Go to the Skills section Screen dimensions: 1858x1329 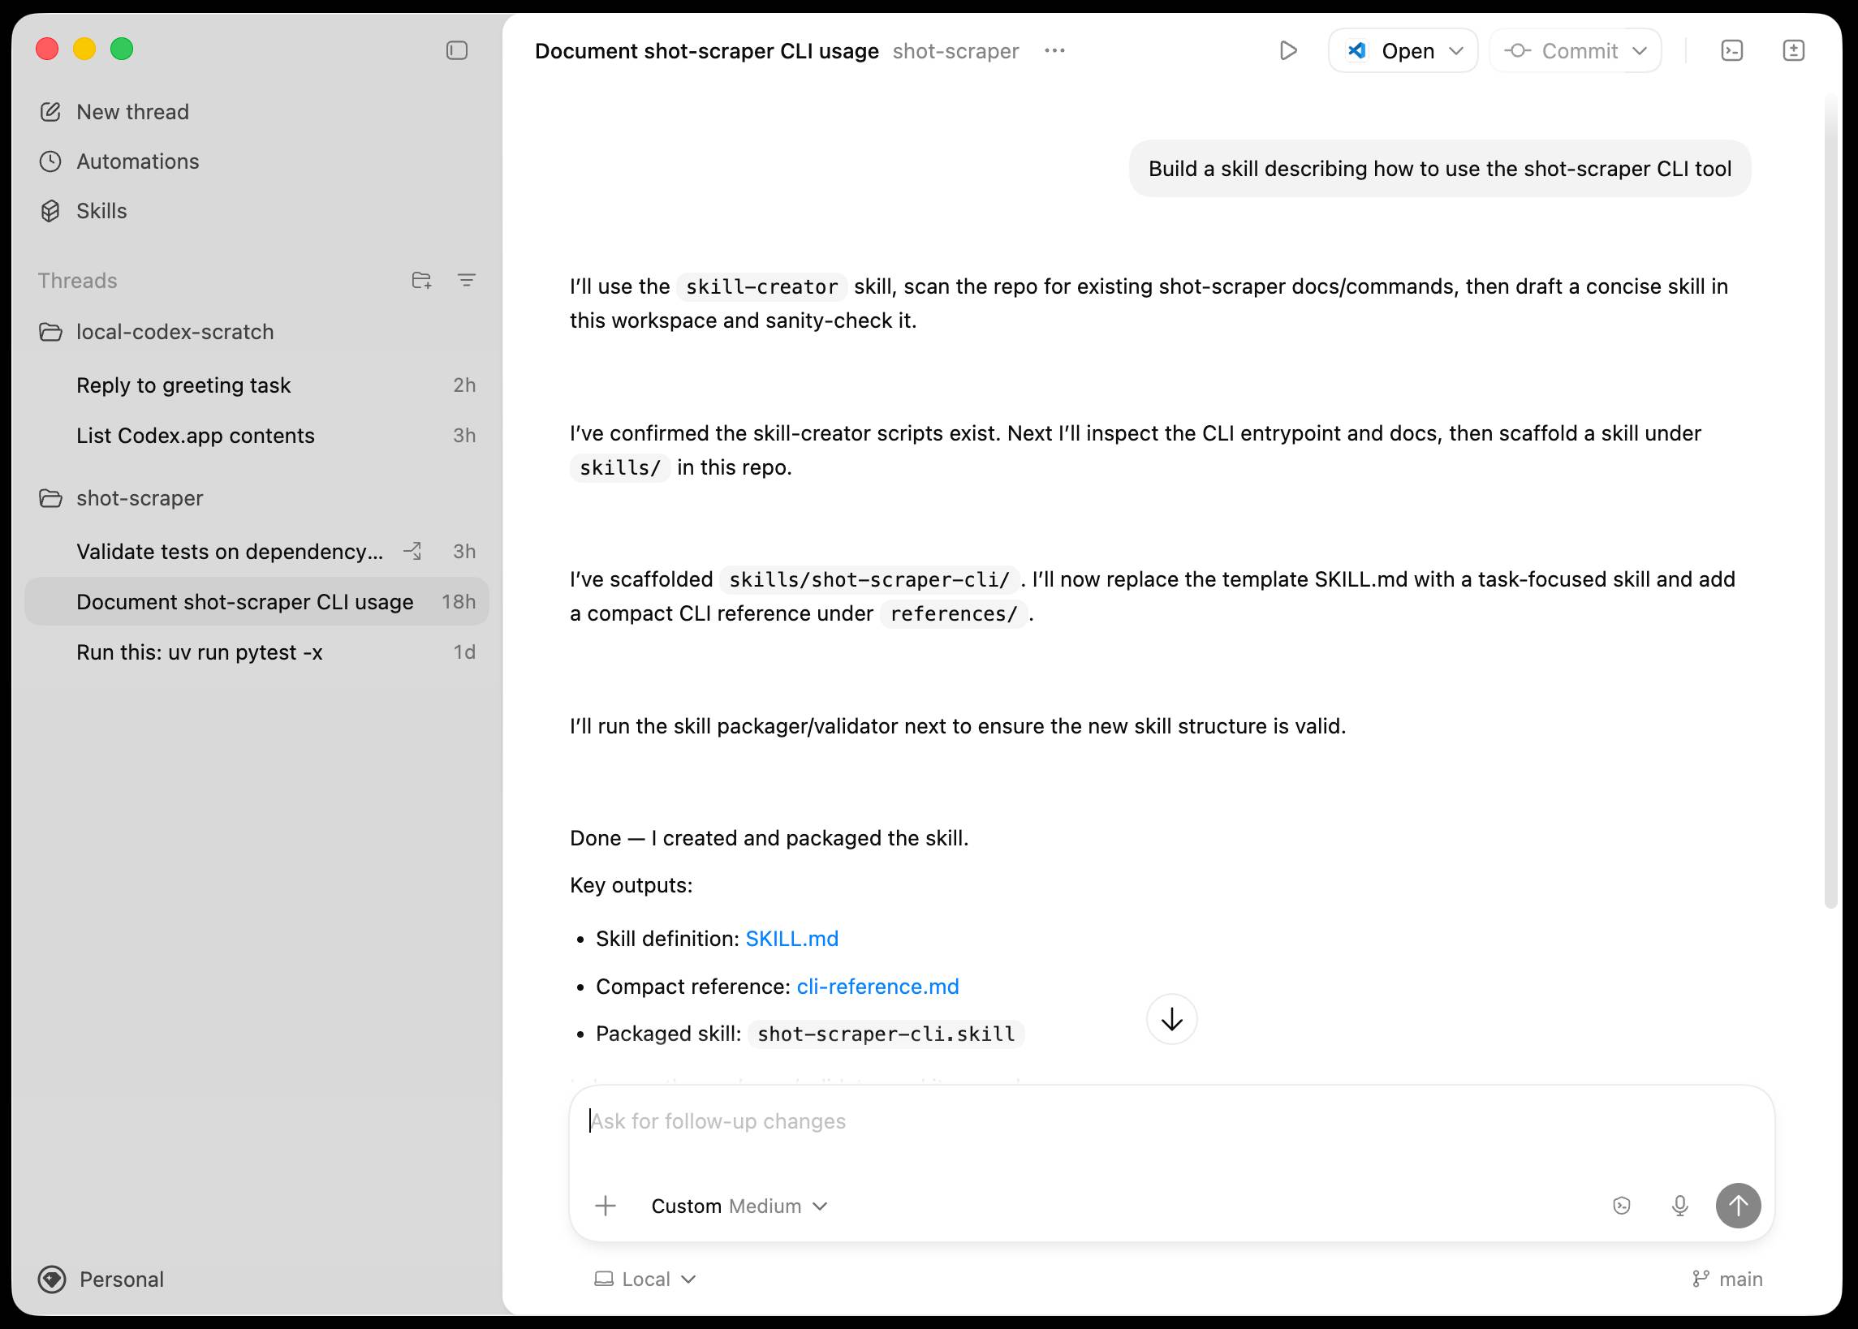[x=101, y=210]
